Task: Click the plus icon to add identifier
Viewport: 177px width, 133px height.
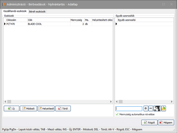Action: [x=146, y=109]
